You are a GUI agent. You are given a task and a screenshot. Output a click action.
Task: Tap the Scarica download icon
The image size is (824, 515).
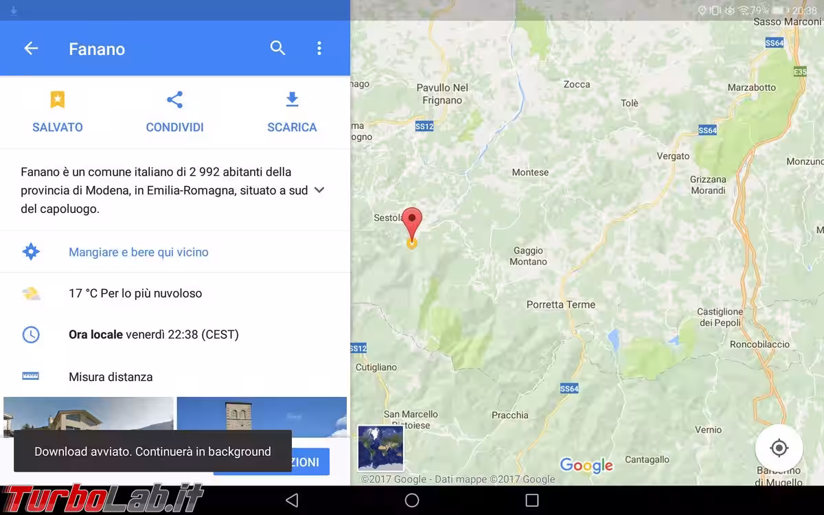[x=292, y=100]
